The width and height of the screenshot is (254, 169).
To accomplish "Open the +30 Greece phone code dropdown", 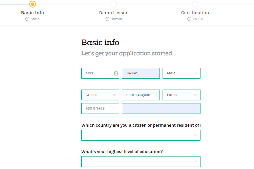I will point(100,108).
